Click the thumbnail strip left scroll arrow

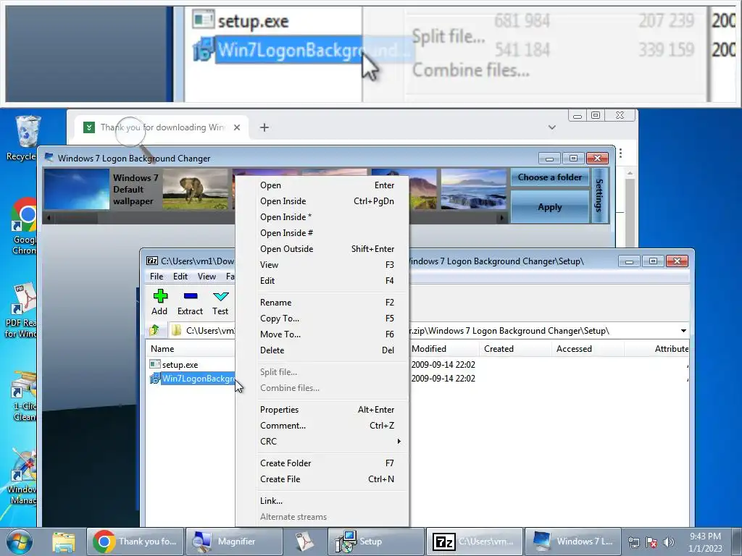pos(49,218)
